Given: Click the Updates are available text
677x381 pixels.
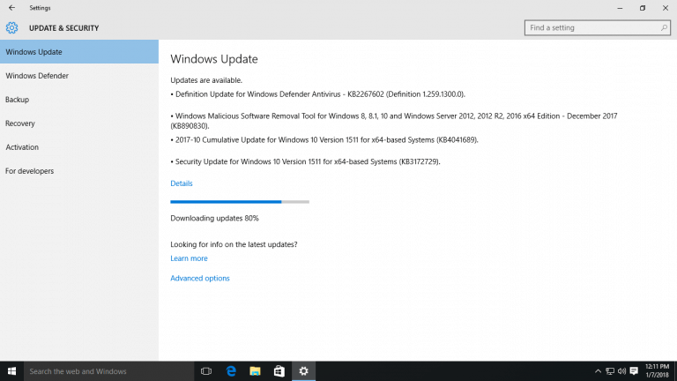Looking at the screenshot, I should point(206,80).
